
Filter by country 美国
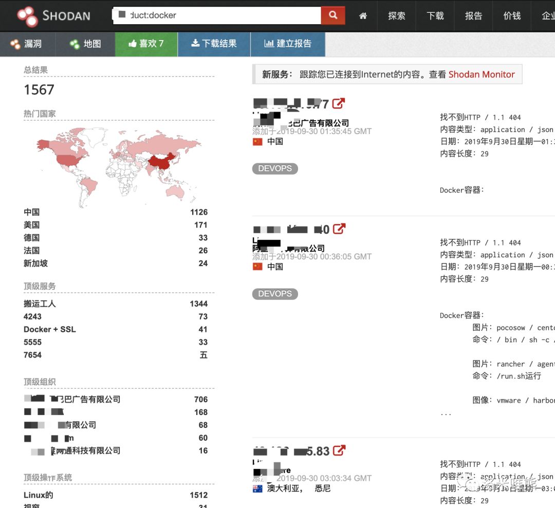31,225
